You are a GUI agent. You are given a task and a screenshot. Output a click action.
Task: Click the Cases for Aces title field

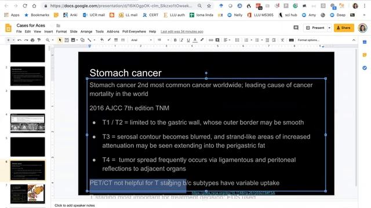(31, 25)
